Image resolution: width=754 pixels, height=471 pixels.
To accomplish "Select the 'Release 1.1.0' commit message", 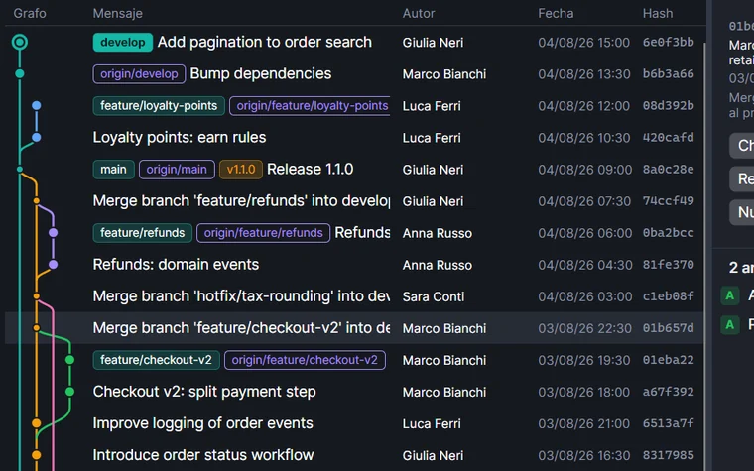I will (311, 170).
